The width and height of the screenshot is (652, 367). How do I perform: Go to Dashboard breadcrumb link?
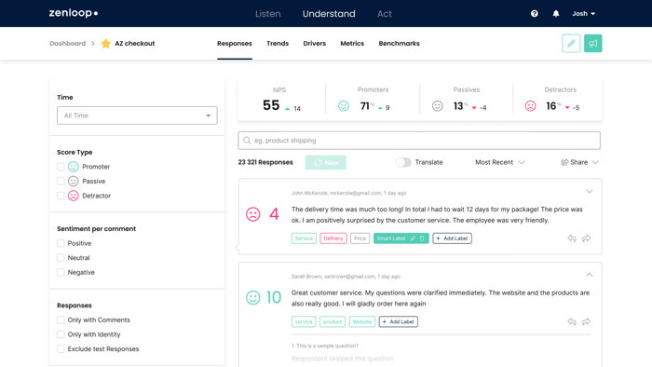(67, 43)
